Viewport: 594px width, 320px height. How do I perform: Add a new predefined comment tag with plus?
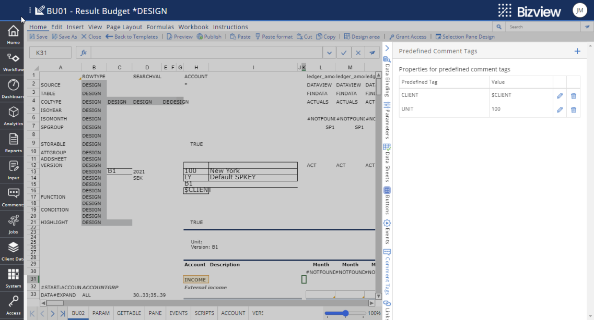tap(577, 52)
